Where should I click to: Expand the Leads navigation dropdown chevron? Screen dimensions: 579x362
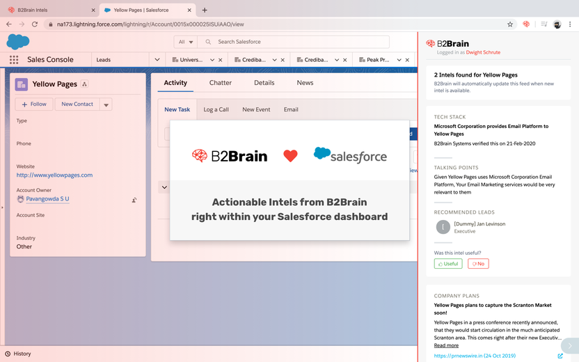pyautogui.click(x=157, y=59)
